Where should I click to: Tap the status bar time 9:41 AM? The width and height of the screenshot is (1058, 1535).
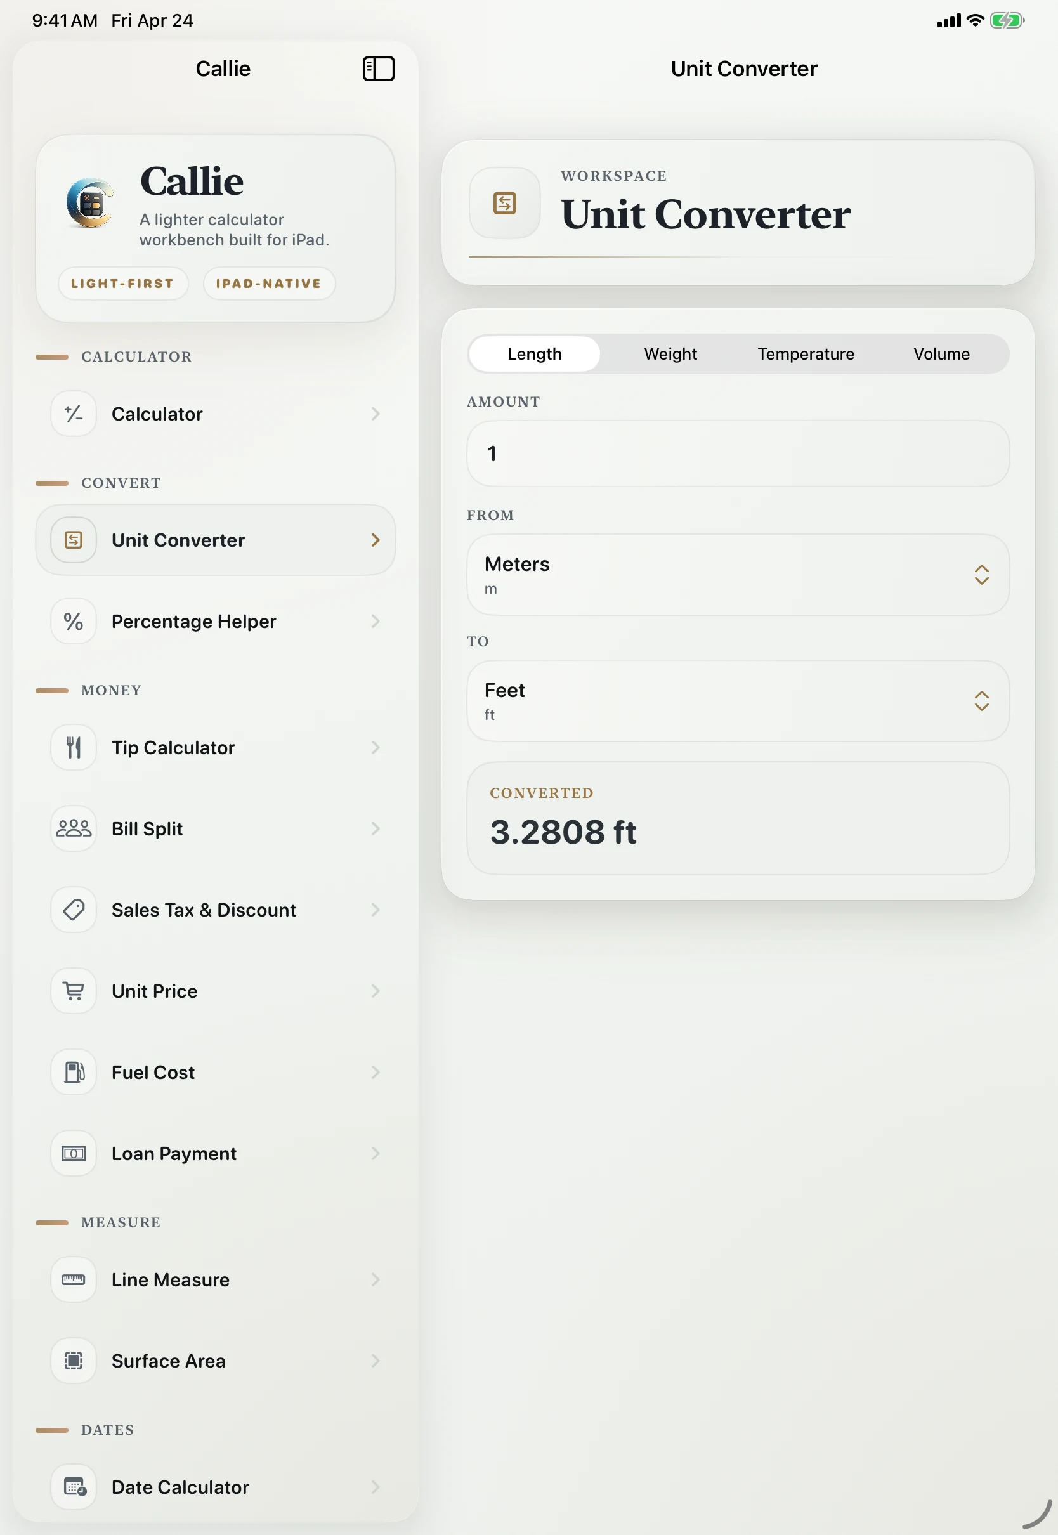pyautogui.click(x=65, y=20)
